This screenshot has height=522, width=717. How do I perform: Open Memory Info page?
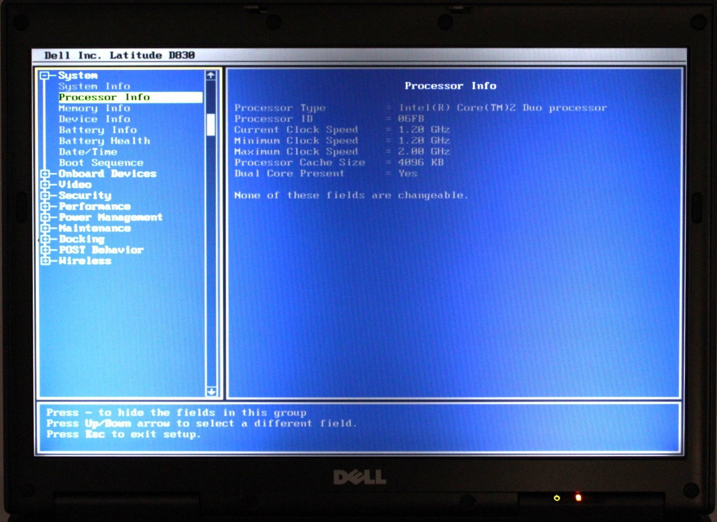click(94, 108)
